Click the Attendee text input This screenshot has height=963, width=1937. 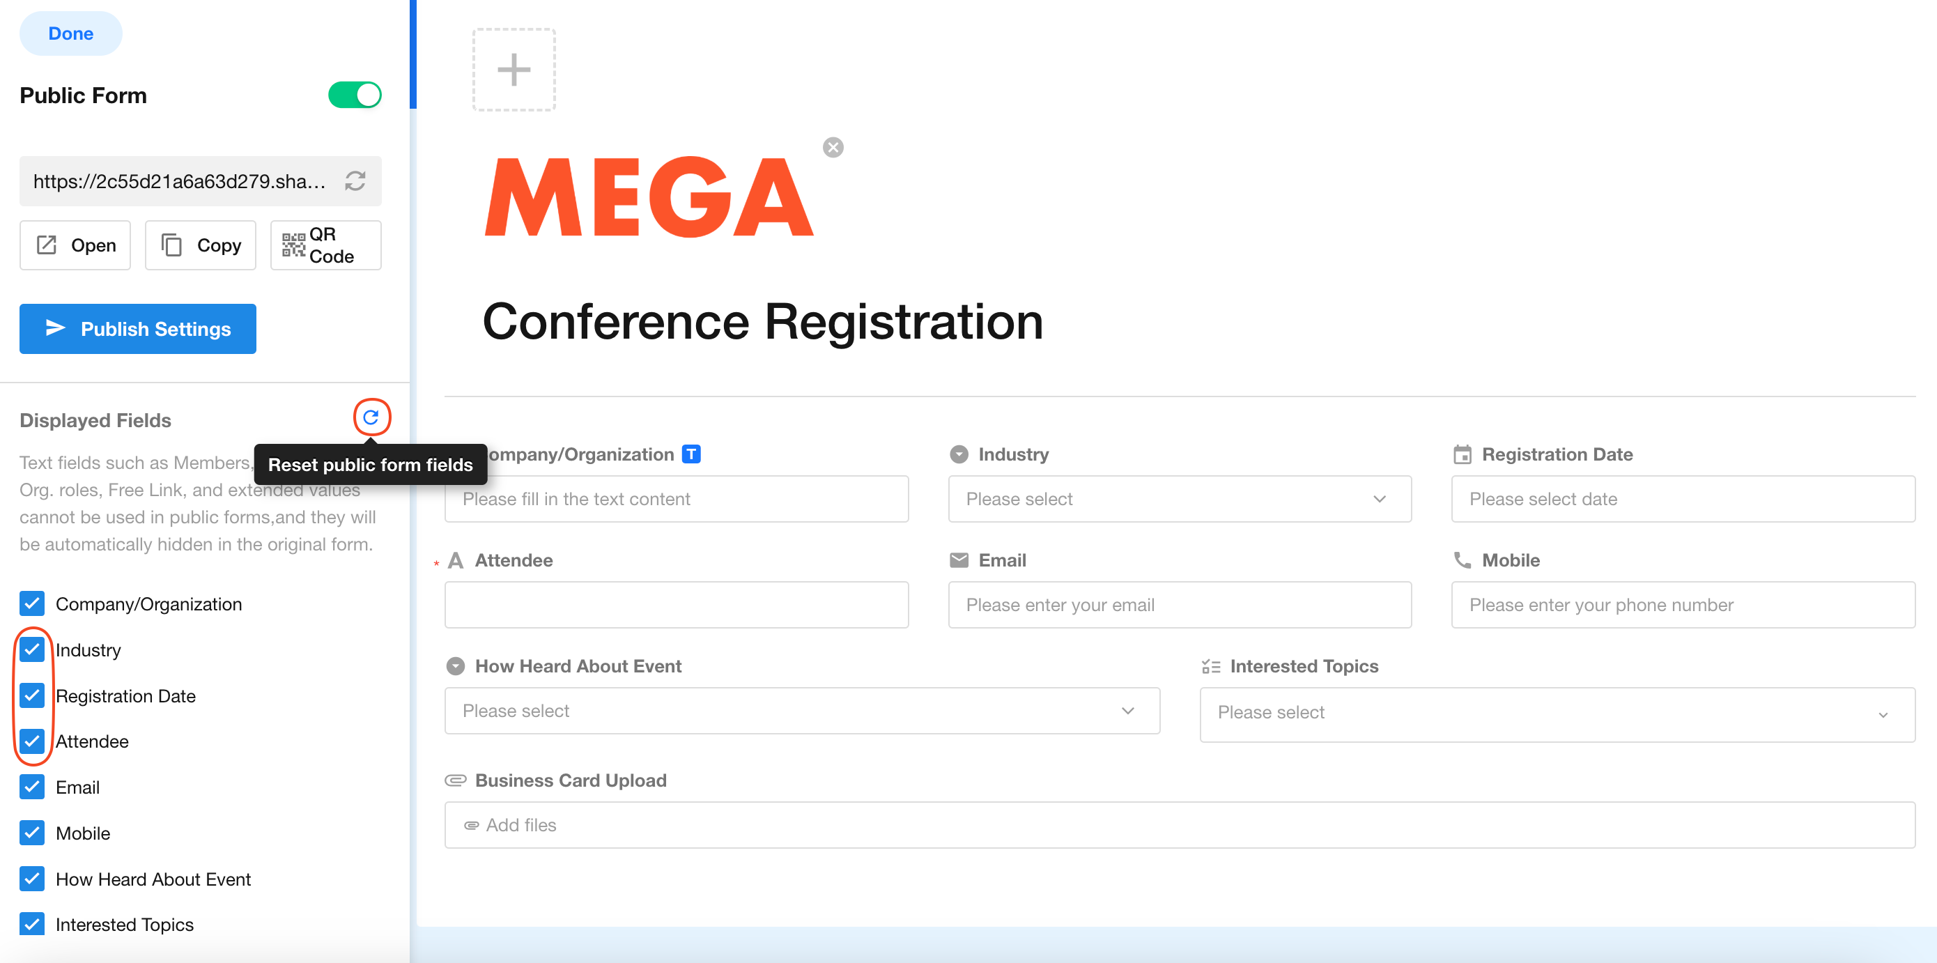point(676,605)
